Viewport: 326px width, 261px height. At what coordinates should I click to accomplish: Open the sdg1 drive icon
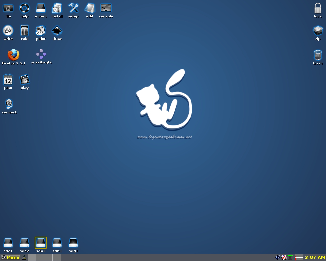(73, 243)
